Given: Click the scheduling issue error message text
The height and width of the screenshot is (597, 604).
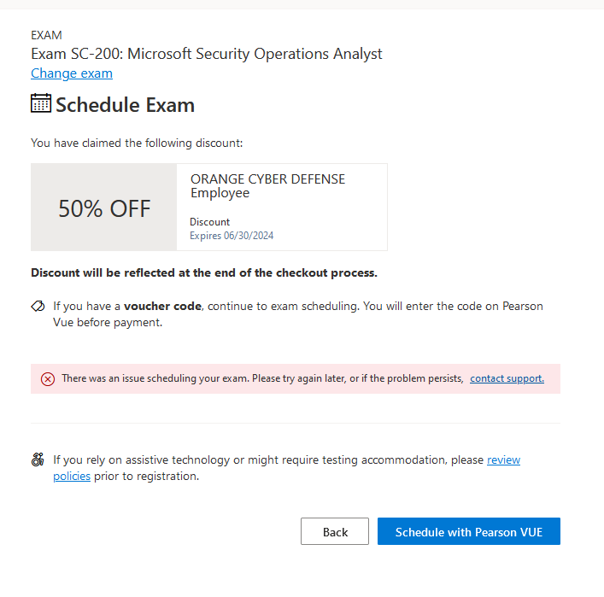Looking at the screenshot, I should click(262, 378).
